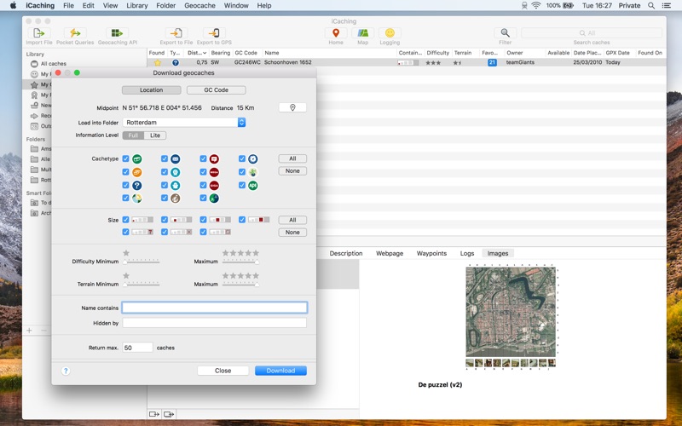Open Spotlight search in the menu bar
This screenshot has width=682, height=426.
click(651, 6)
